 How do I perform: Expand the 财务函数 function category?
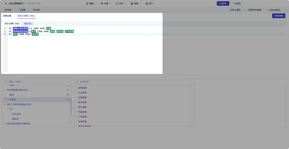pyautogui.click(x=77, y=121)
